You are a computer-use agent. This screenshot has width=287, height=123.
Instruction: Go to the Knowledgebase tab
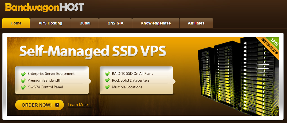pos(156,23)
